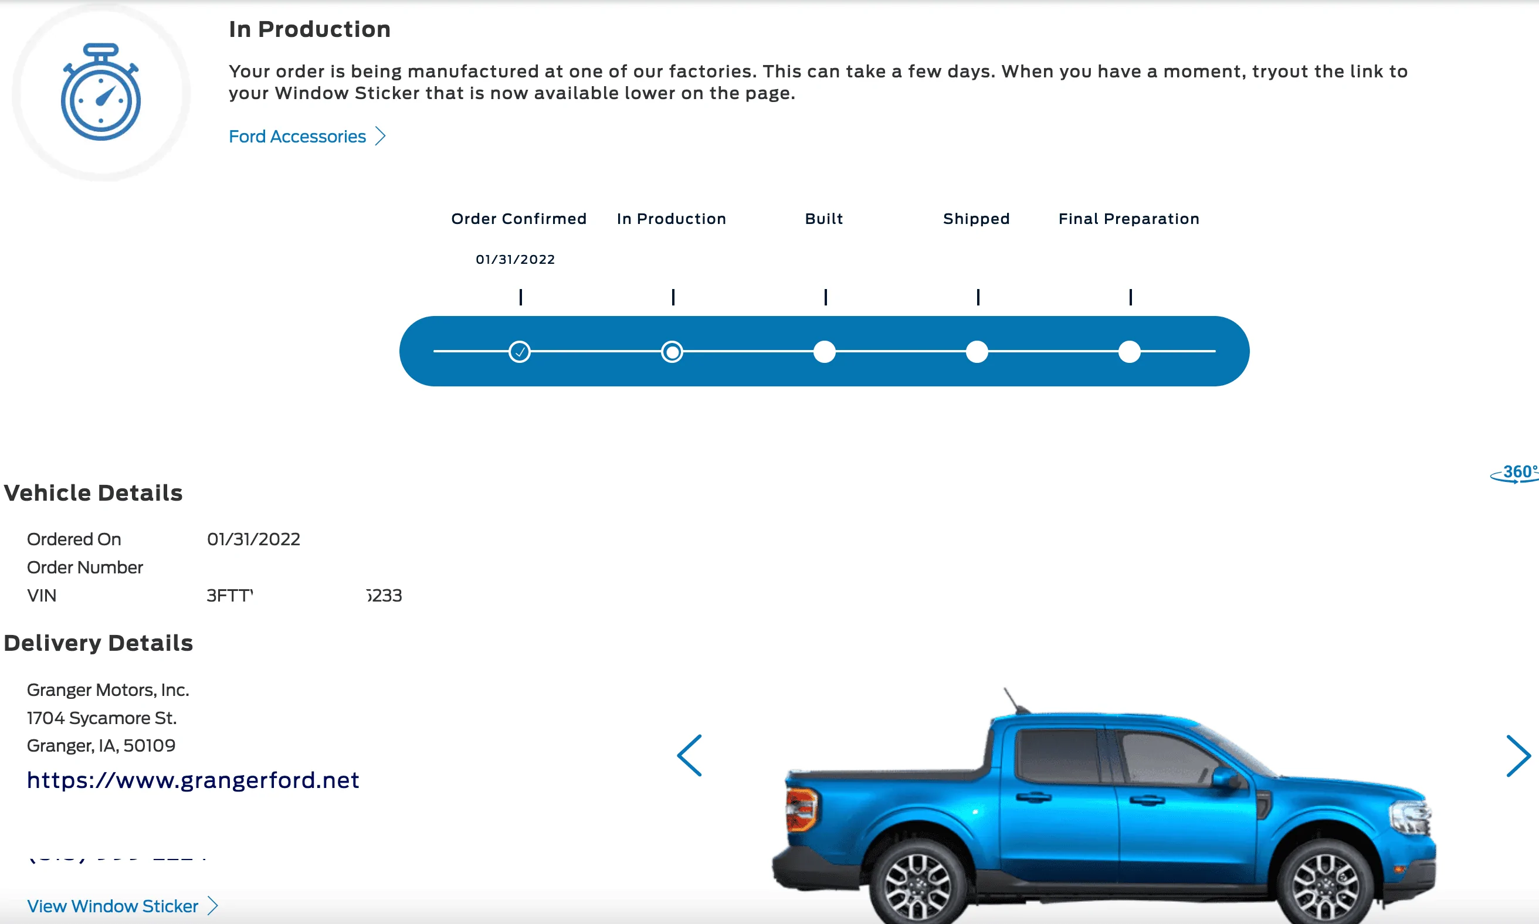Click the chevron next to Ford Accessories

pos(381,137)
